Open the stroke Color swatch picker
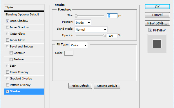Screen dimensions: 174x108 click(x=69, y=53)
